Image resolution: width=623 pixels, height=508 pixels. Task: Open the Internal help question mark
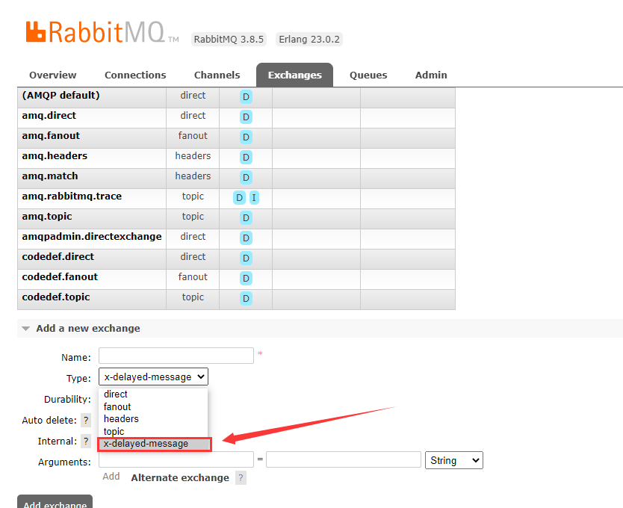click(86, 441)
